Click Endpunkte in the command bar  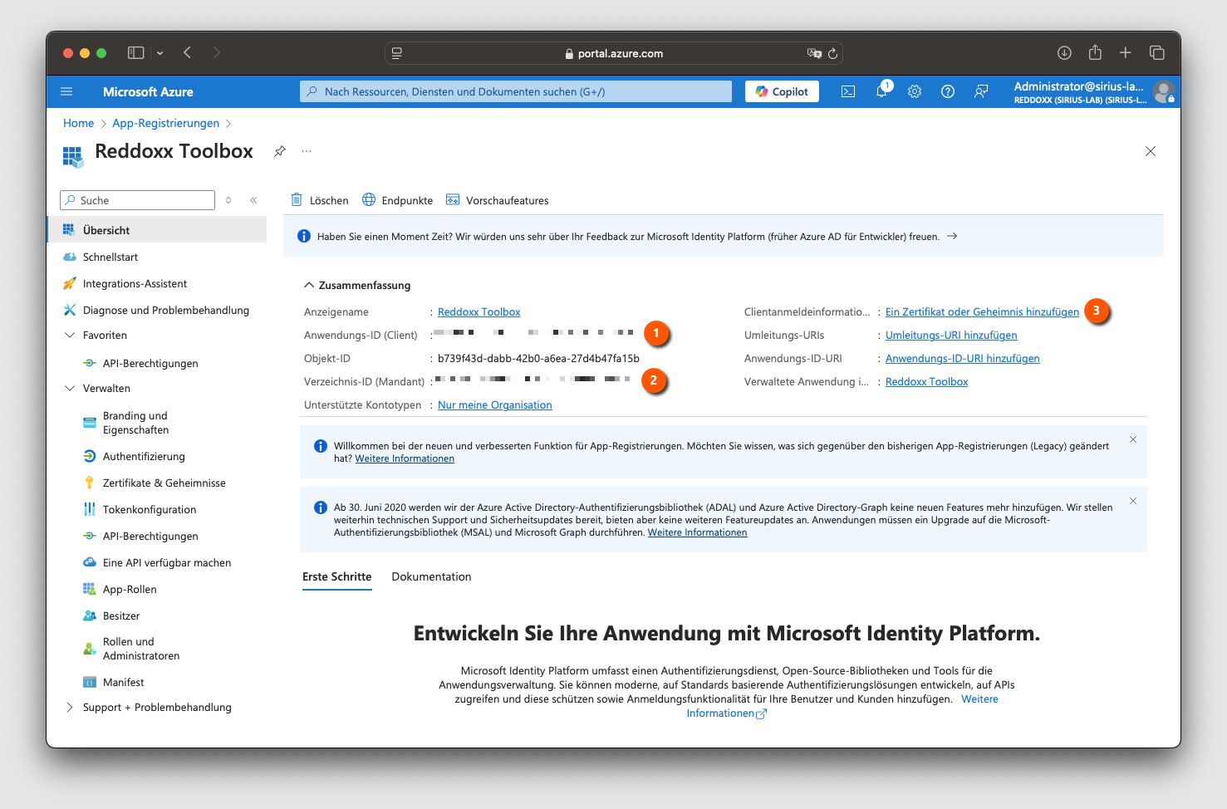pos(398,200)
